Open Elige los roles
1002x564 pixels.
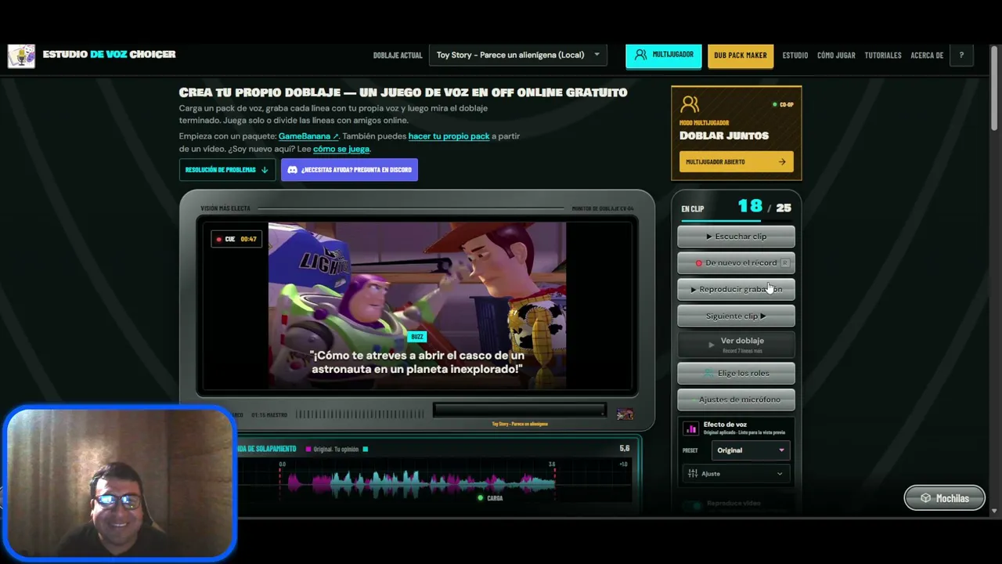point(736,374)
